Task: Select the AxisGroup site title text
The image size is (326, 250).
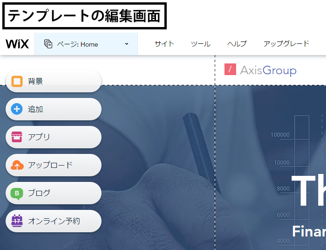Action: [x=268, y=70]
